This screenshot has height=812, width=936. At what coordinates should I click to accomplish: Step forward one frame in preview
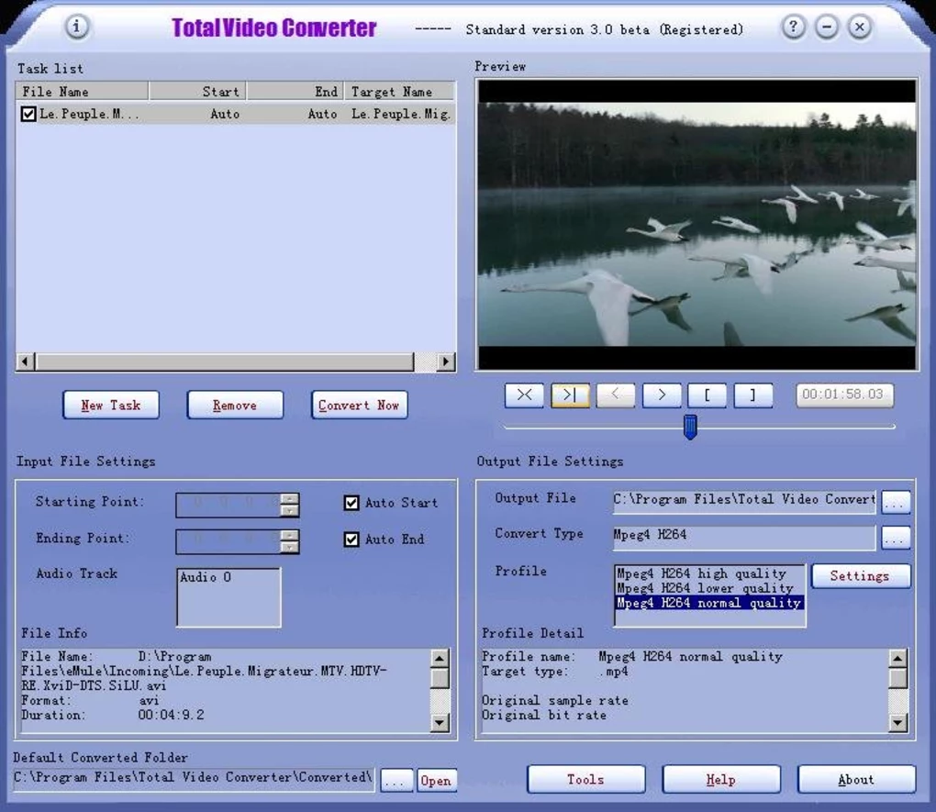coord(662,395)
